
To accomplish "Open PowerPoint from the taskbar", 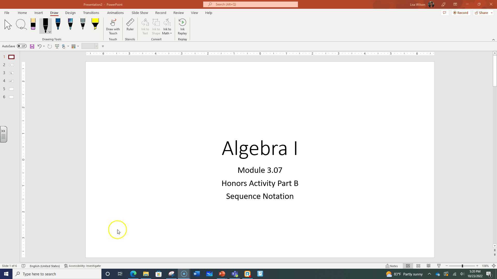I will pyautogui.click(x=222, y=274).
